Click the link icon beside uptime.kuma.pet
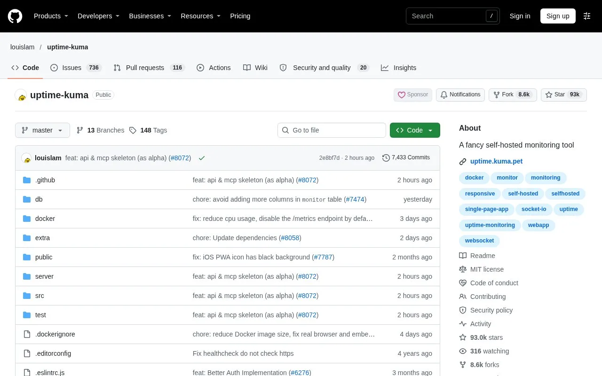Screen dimensions: 602x376 [x=463, y=162]
